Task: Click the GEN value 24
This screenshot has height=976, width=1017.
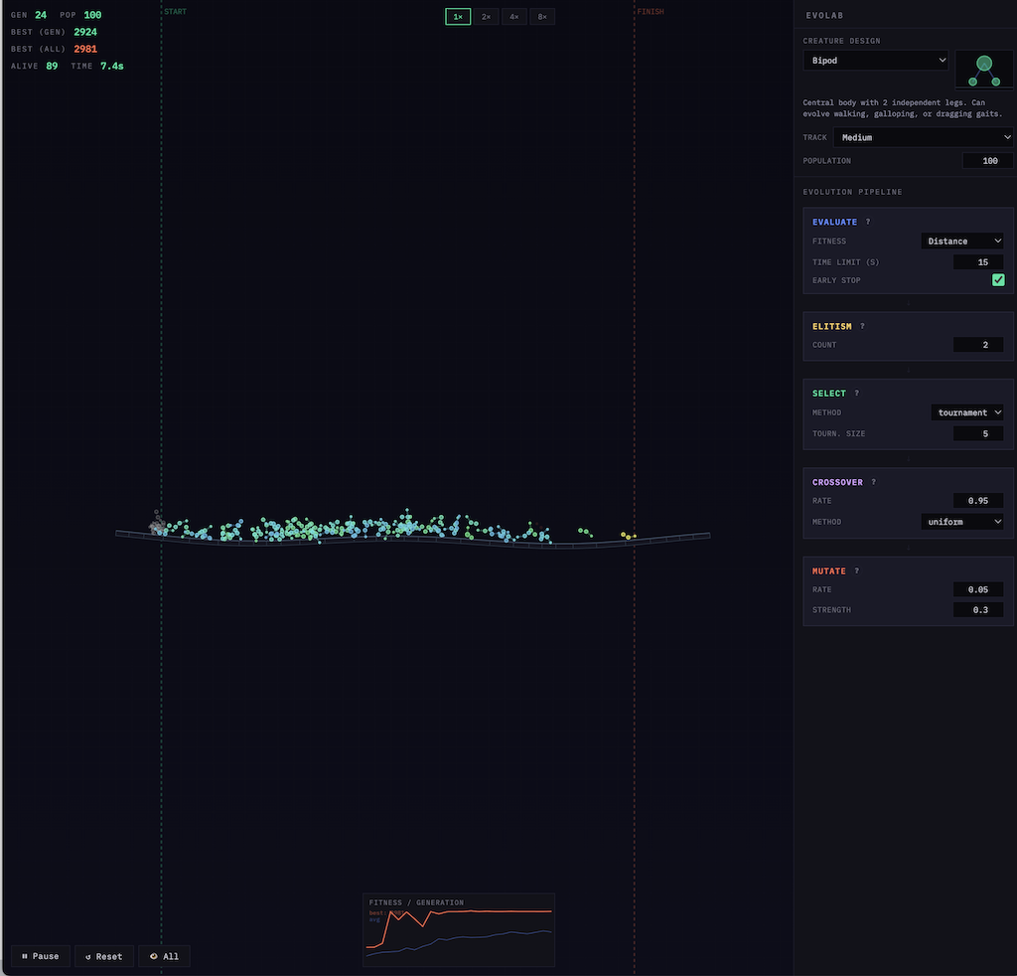Action: click(41, 15)
